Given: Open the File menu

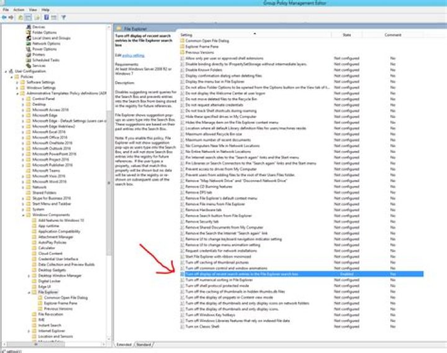Looking at the screenshot, I should point(6,10).
